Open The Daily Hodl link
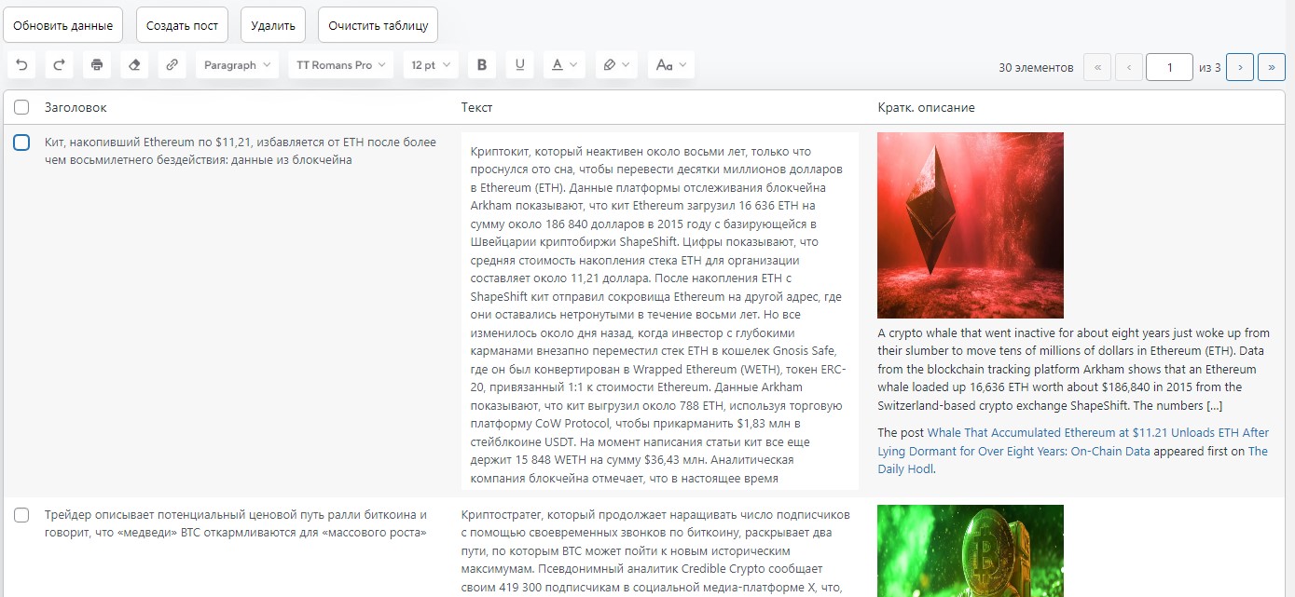The height and width of the screenshot is (597, 1295). [1072, 460]
